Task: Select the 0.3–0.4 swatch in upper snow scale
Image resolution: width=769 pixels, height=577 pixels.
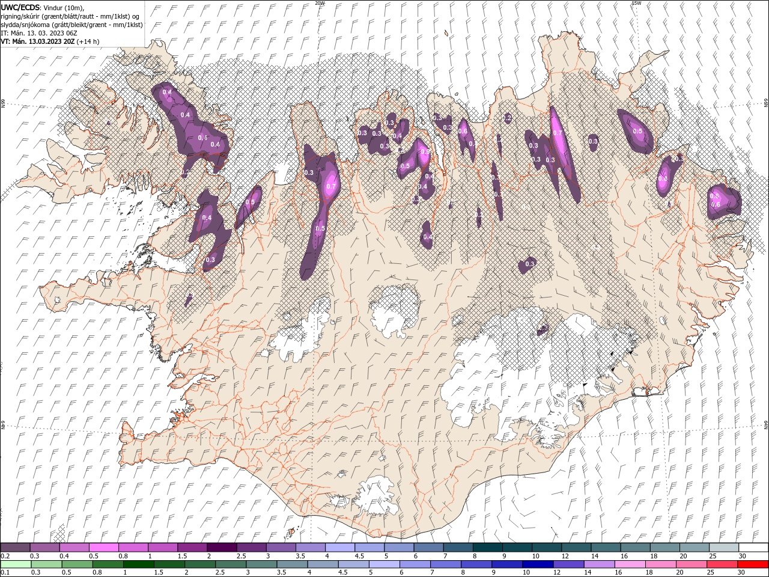Action: tap(44, 548)
